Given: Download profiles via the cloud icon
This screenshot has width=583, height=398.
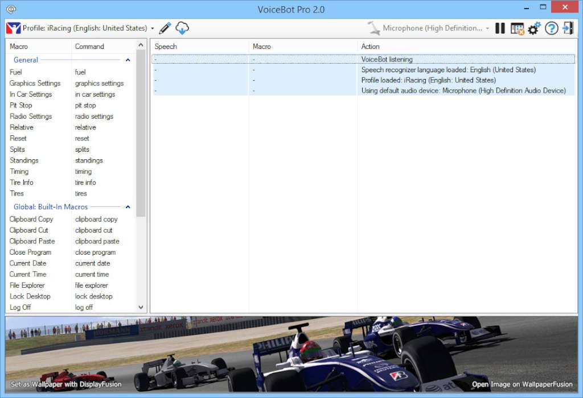Looking at the screenshot, I should point(181,27).
